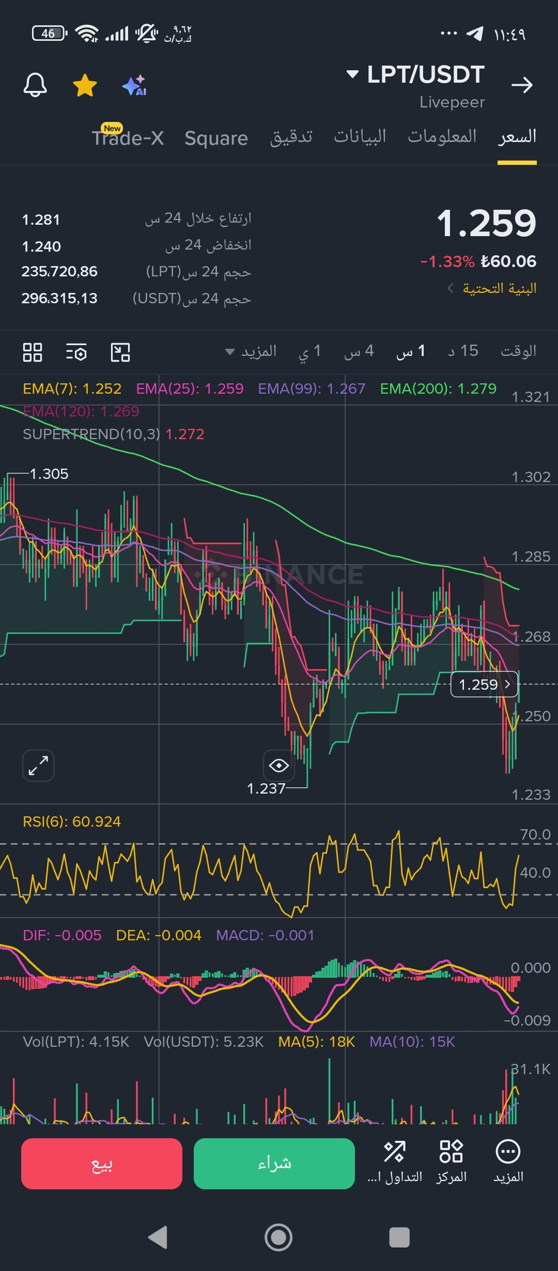Tap the MA(5): 18K volume label
This screenshot has height=1271, width=558.
click(316, 1042)
